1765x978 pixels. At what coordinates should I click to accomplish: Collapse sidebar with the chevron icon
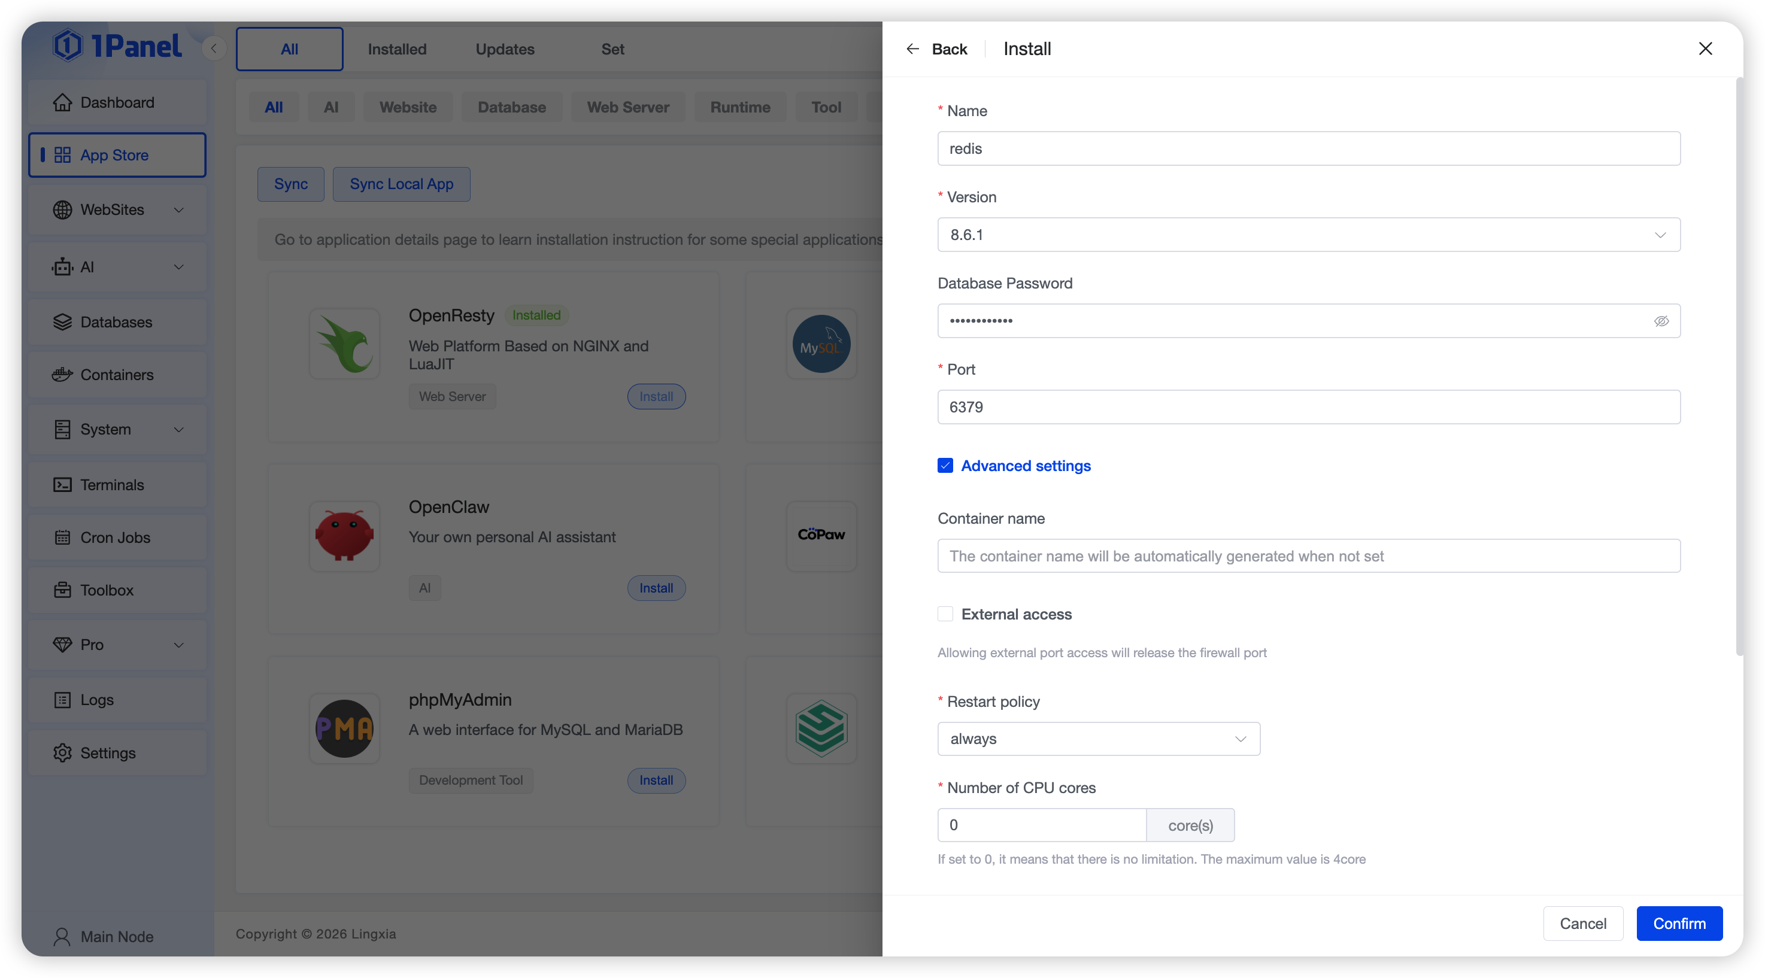pos(214,48)
